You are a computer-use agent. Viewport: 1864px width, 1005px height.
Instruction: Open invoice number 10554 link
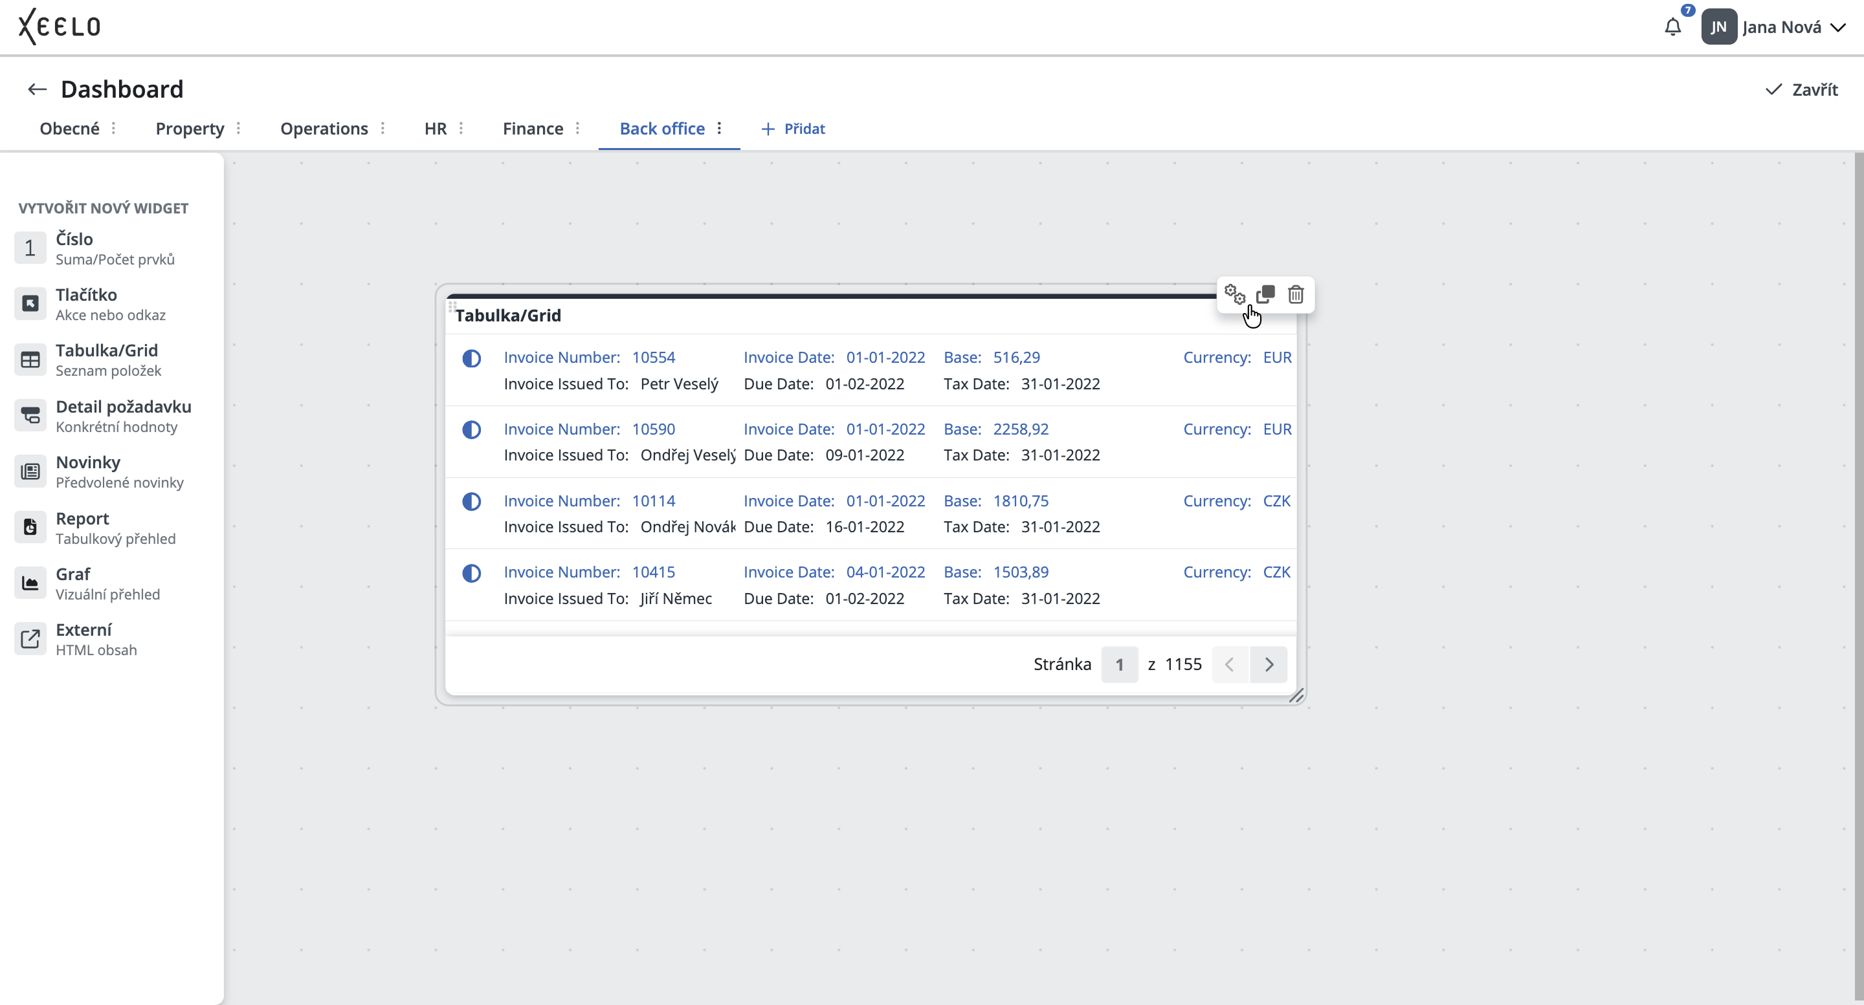(x=654, y=357)
